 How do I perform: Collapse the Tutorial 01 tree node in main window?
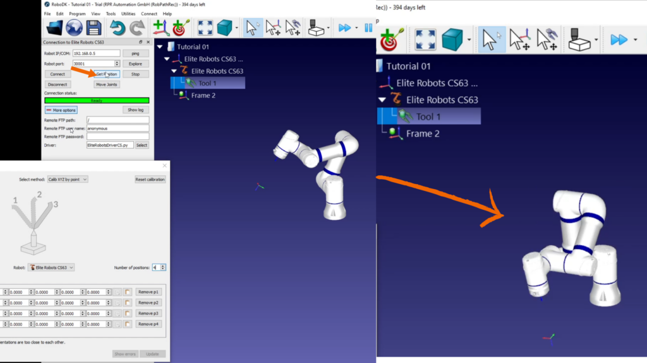160,47
